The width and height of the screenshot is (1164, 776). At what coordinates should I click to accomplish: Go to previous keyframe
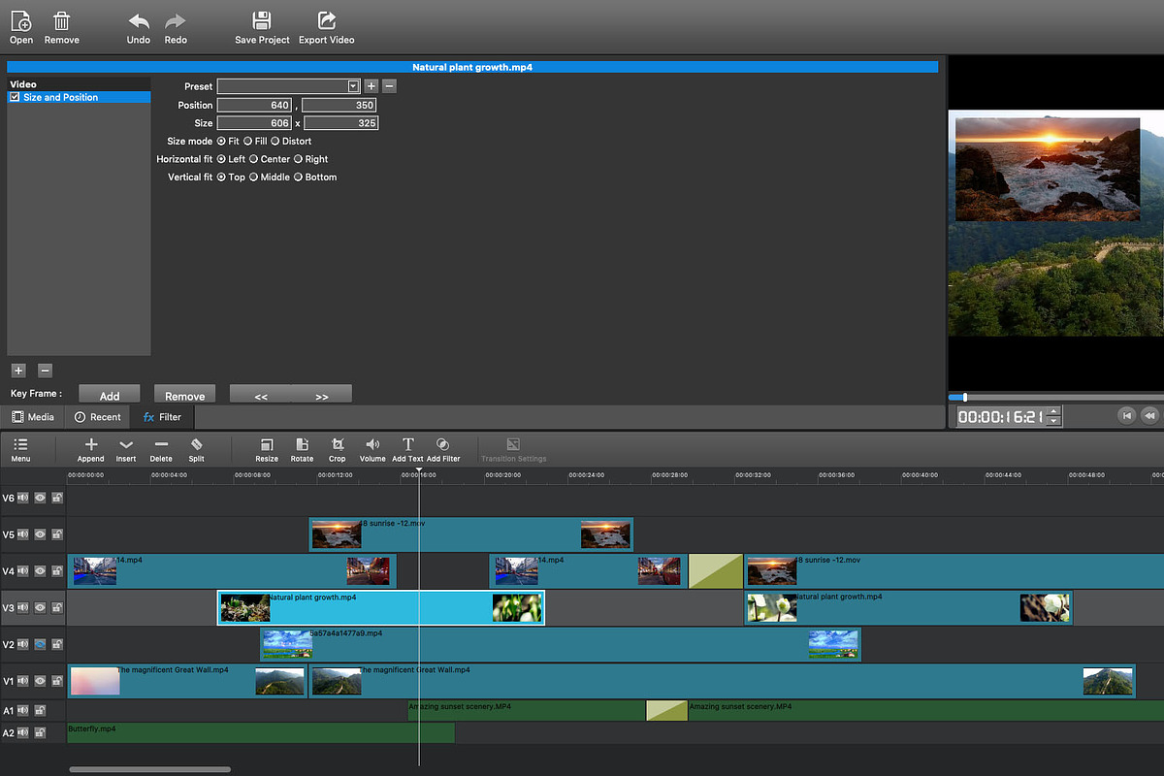260,394
